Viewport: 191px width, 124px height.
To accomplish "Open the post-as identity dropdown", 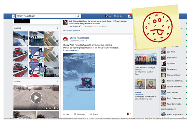I will [x=129, y=114].
